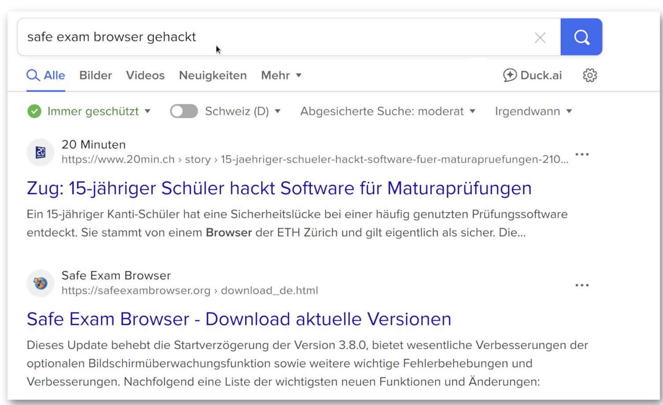Switch to the Neuigkeiten tab
663x405 pixels.
tap(213, 75)
